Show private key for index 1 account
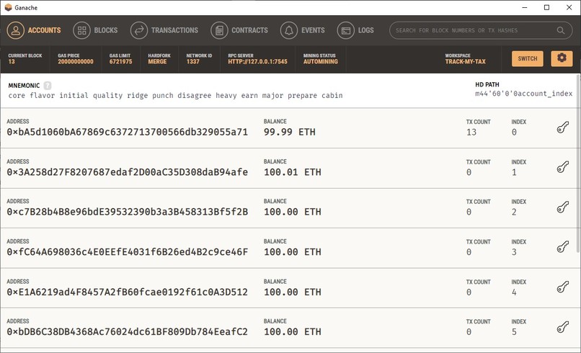 563,167
